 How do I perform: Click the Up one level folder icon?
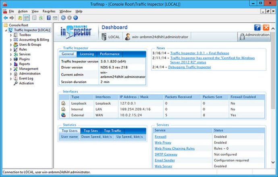(x=20, y=18)
